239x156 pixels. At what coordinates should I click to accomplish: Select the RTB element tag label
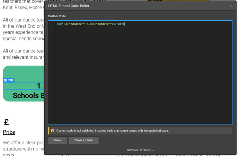9,80
